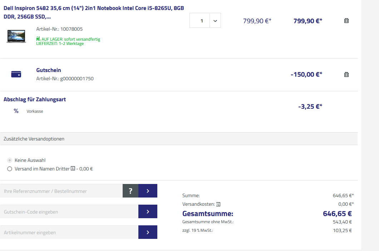Open the quantity dropdown arrow

[215, 21]
